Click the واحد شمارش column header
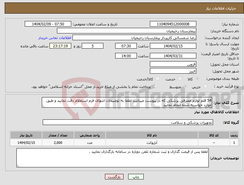Screen dimensions: 244x185 [x=90, y=135]
